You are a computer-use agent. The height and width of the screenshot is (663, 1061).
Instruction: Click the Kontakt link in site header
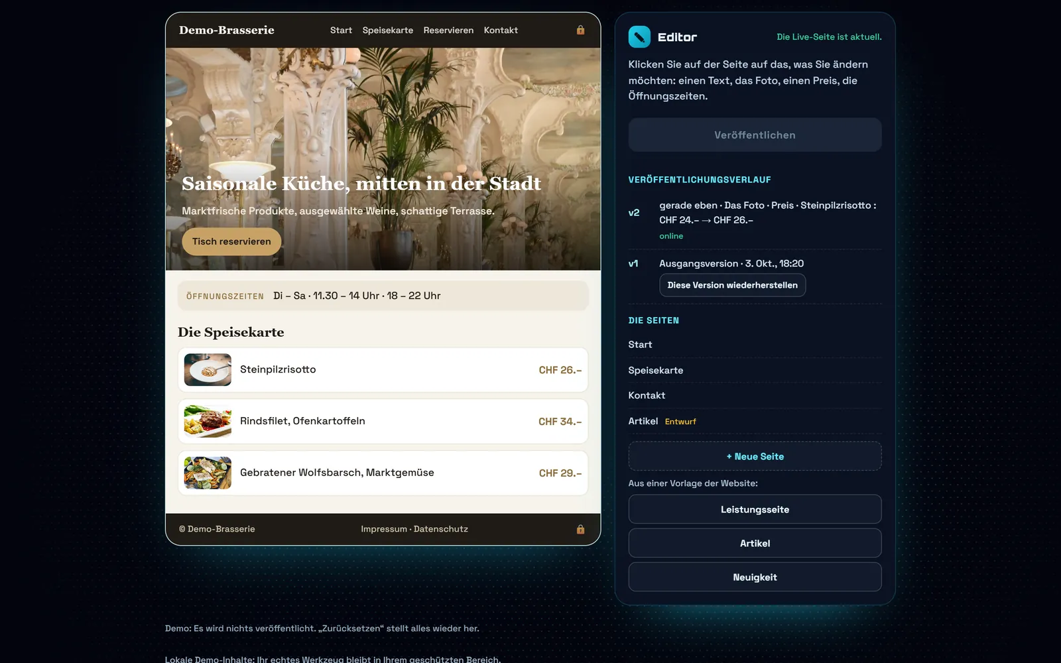501,30
